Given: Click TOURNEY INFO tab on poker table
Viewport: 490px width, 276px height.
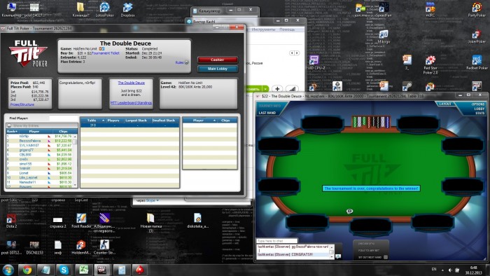Looking at the screenshot, I should pos(269,106).
